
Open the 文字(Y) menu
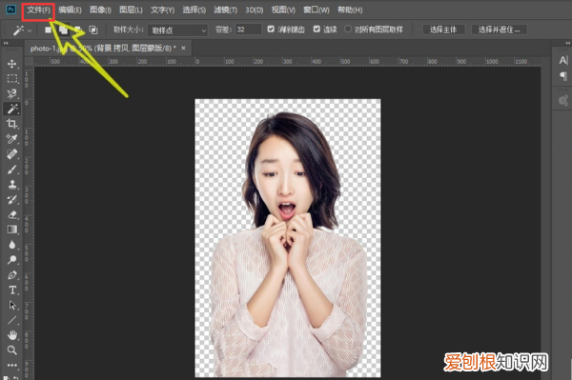click(162, 10)
